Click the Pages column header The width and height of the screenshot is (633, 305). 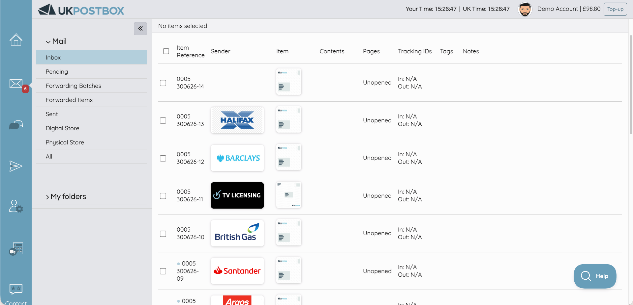(x=372, y=51)
